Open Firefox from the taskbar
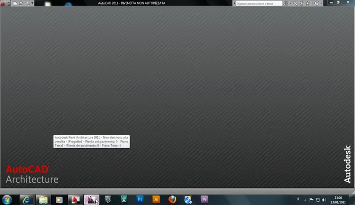The width and height of the screenshot is (355, 205). (172, 199)
